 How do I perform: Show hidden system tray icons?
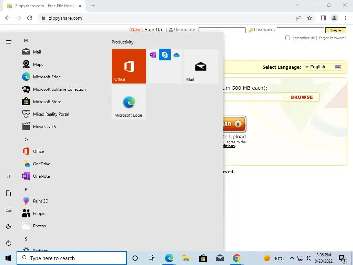(292, 258)
